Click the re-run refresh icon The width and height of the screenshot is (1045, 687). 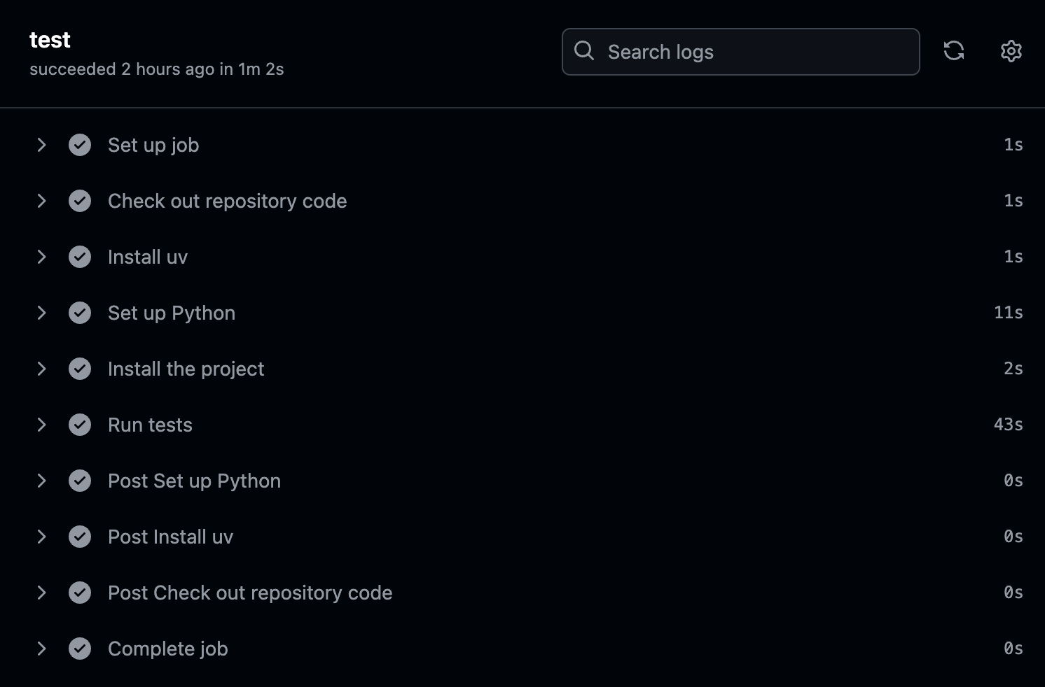point(954,51)
